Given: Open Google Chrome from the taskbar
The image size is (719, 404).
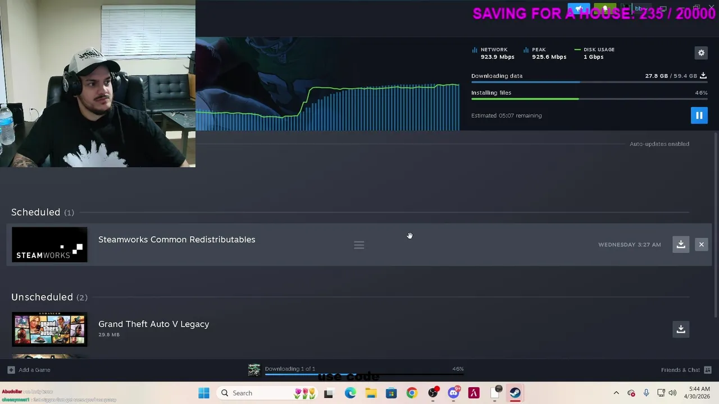Looking at the screenshot, I should (412, 393).
